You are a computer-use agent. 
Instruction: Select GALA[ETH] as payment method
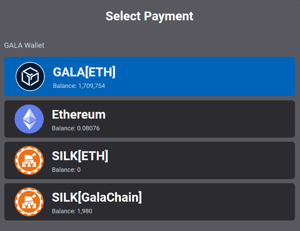[150, 76]
